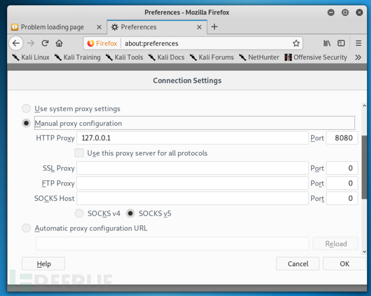Open a new tab with the plus icon
The width and height of the screenshot is (371, 296).
(x=215, y=27)
